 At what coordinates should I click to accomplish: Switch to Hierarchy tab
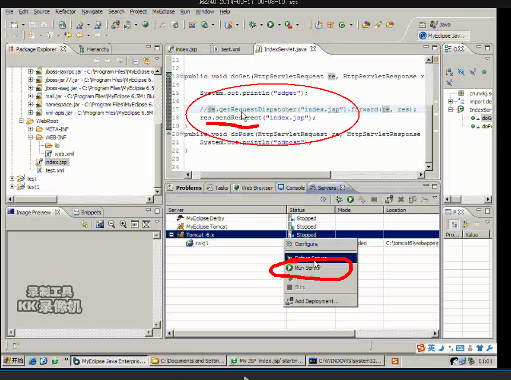94,49
